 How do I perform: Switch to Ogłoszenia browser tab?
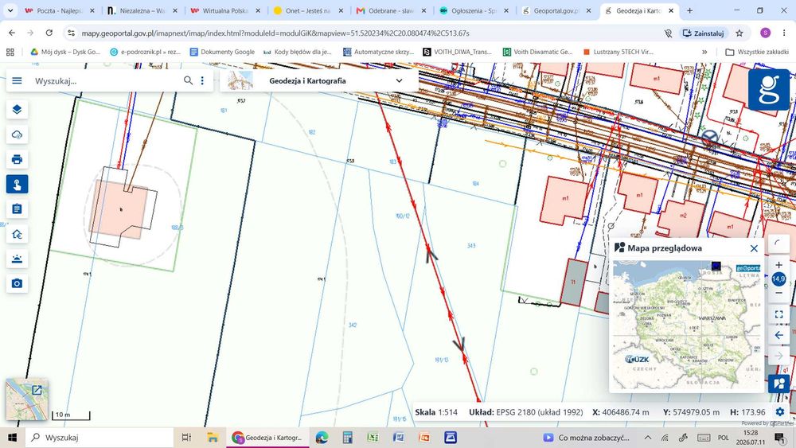tap(475, 10)
